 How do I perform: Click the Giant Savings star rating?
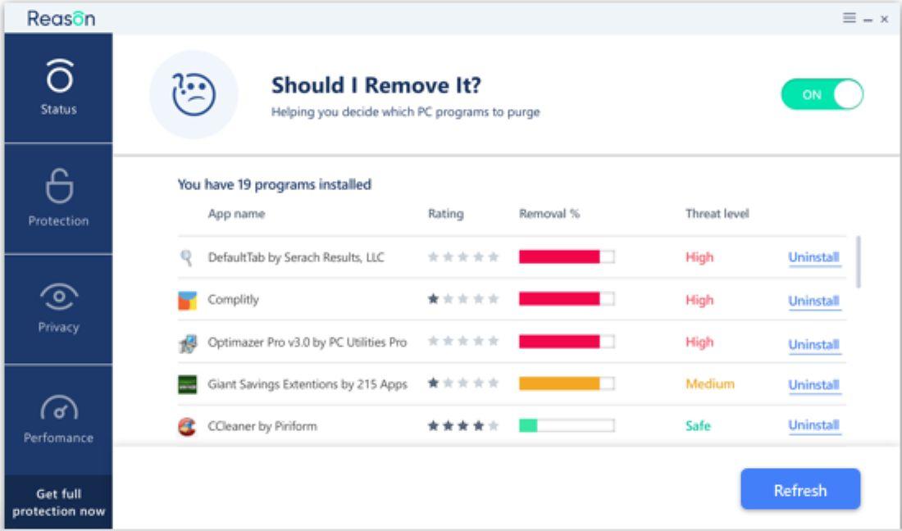point(463,383)
